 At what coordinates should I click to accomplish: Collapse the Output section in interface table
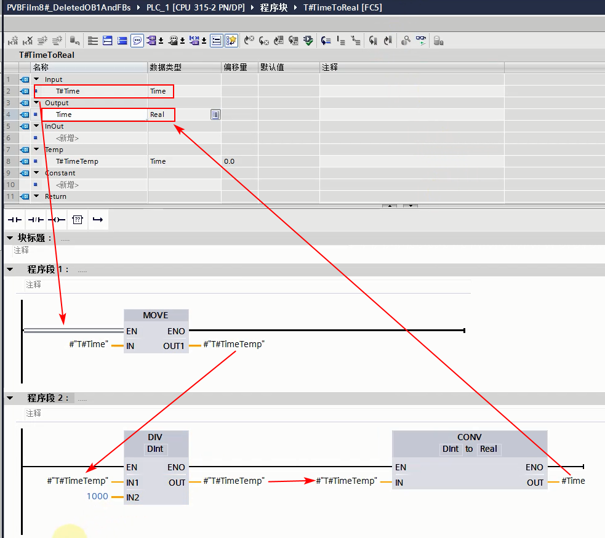(36, 103)
